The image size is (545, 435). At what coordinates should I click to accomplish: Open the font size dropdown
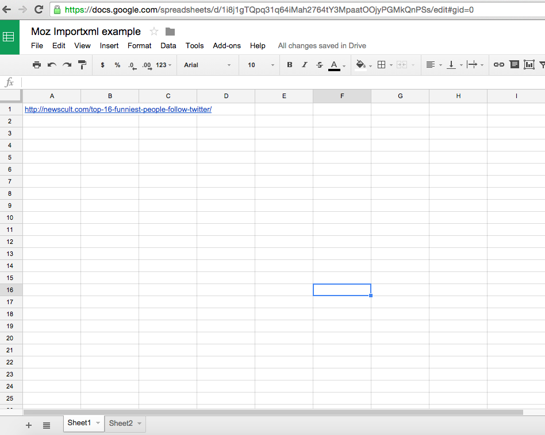point(259,65)
